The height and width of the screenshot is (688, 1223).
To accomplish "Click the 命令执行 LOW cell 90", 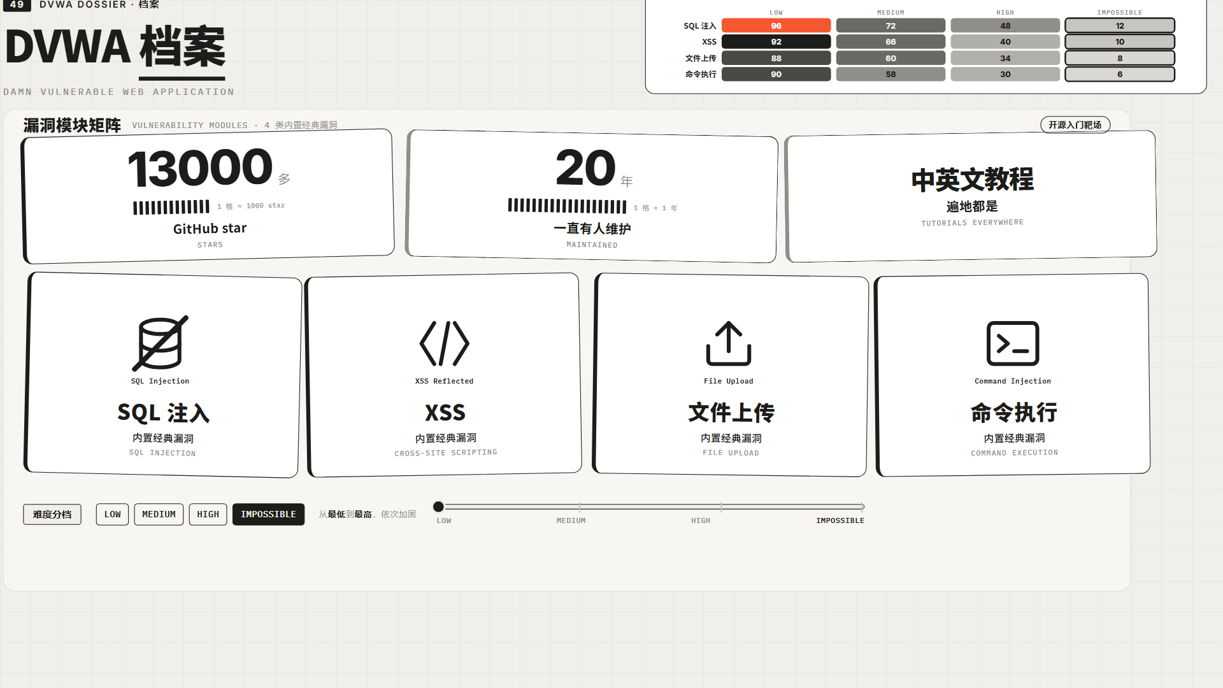I will tap(776, 74).
